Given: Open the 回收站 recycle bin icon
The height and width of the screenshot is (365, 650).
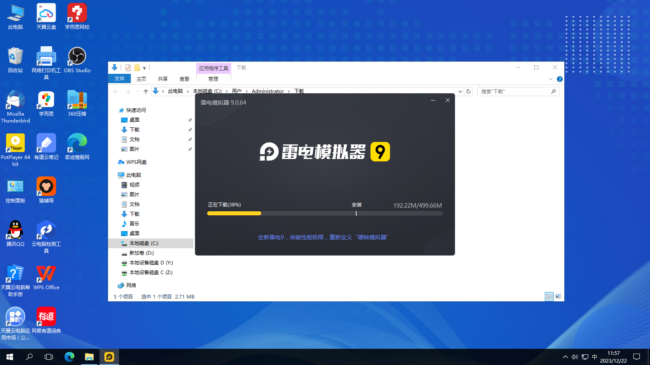Looking at the screenshot, I should click(x=15, y=60).
